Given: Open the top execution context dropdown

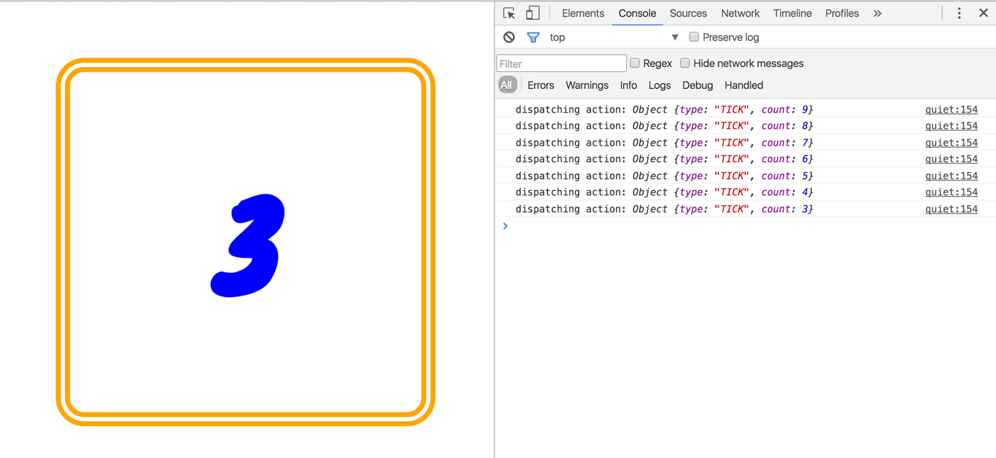Looking at the screenshot, I should coord(674,37).
